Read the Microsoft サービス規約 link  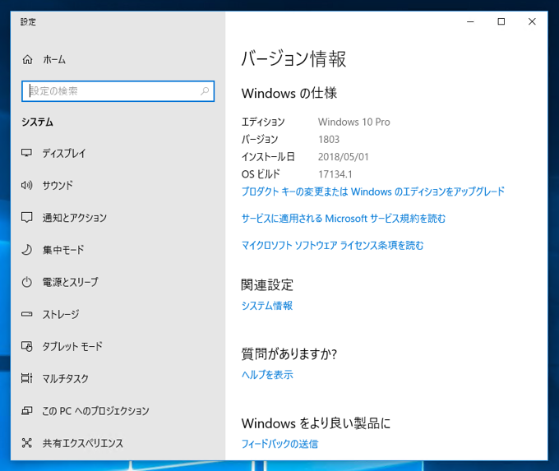tap(344, 218)
